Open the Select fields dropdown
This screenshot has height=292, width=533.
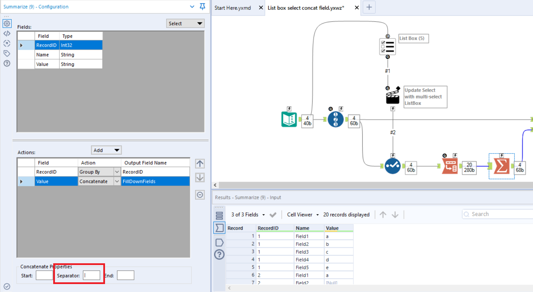coord(185,24)
